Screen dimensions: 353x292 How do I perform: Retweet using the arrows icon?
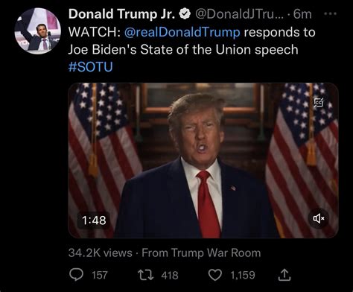tap(146, 275)
